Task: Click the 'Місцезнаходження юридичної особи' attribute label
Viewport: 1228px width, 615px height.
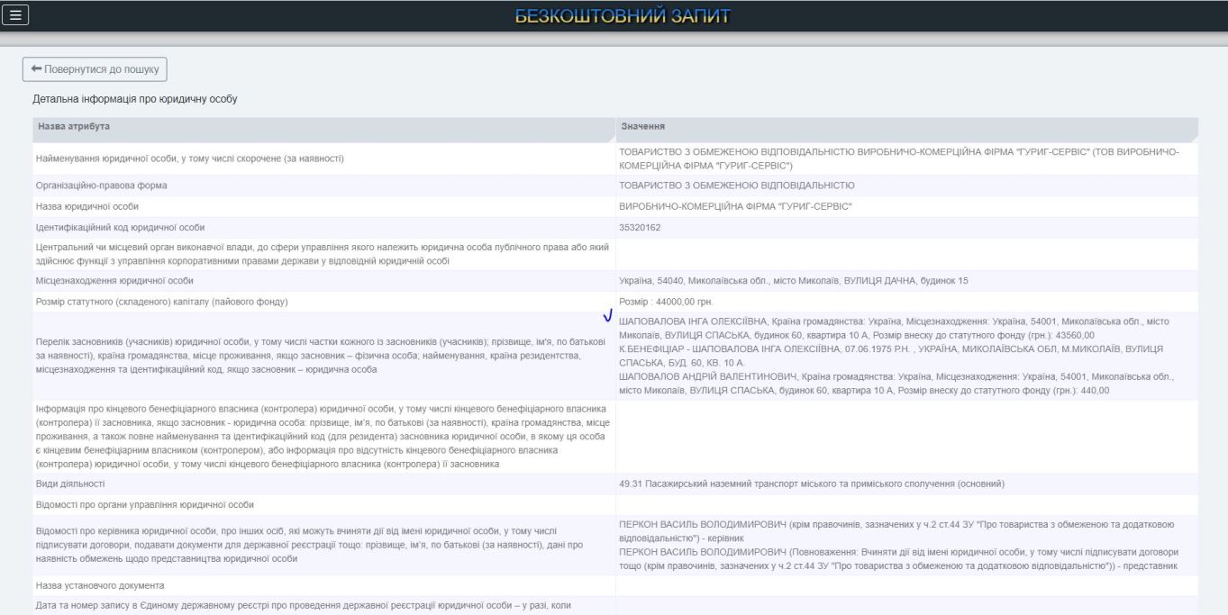Action: point(115,281)
